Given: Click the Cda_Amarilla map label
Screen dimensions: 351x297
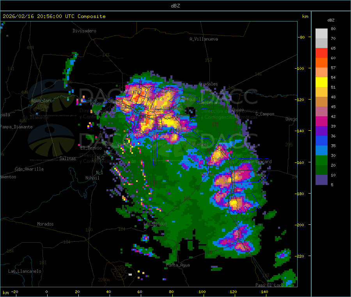Looking at the screenshot, I should click(x=29, y=169).
